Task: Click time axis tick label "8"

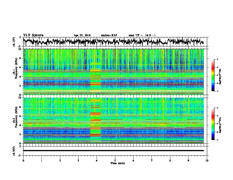Action: click(x=170, y=161)
